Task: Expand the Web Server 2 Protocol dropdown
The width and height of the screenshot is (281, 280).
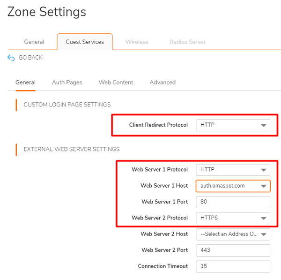Action: (x=233, y=218)
